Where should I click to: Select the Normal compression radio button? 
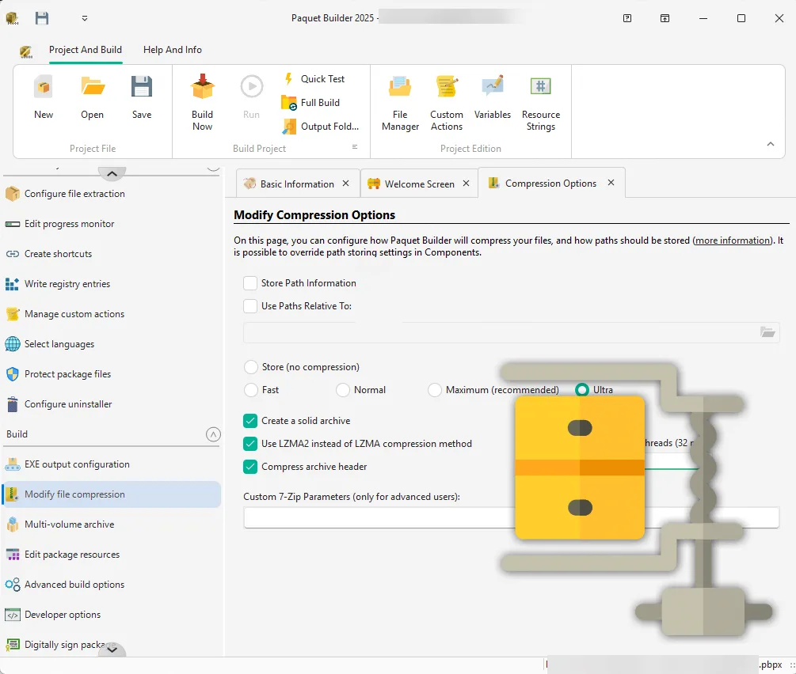tap(342, 389)
